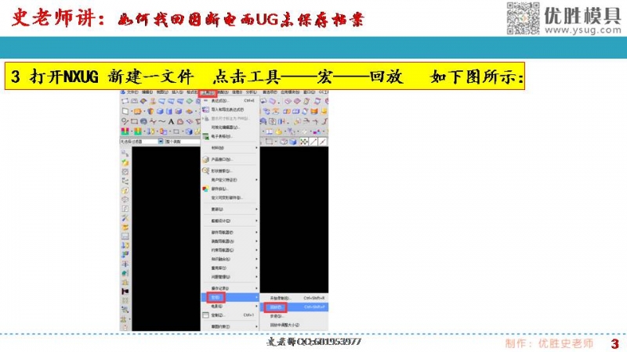Click the blue cylinder icon in second toolbar row
Image resolution: width=627 pixels, height=352 pixels.
[x=169, y=111]
